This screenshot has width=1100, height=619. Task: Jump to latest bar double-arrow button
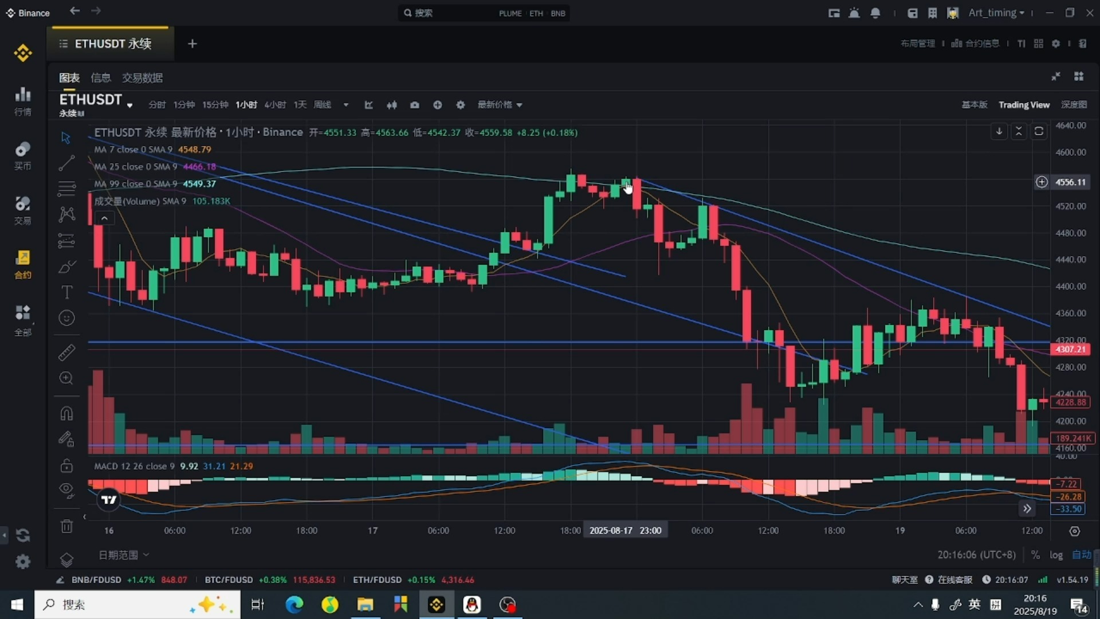click(1027, 508)
